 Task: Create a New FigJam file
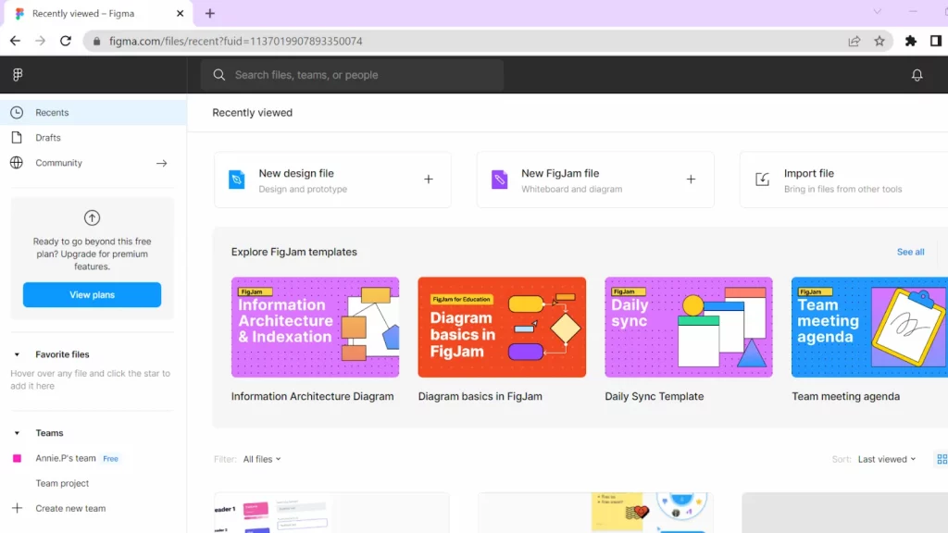click(595, 180)
